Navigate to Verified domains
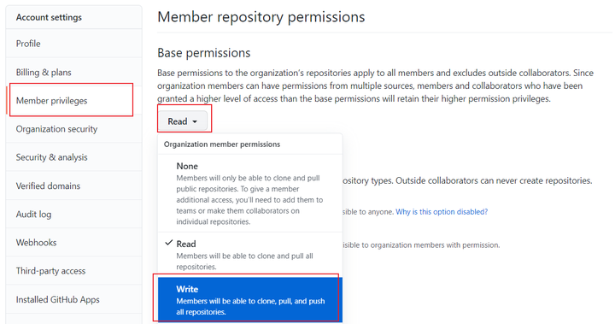615x324 pixels. click(73, 186)
